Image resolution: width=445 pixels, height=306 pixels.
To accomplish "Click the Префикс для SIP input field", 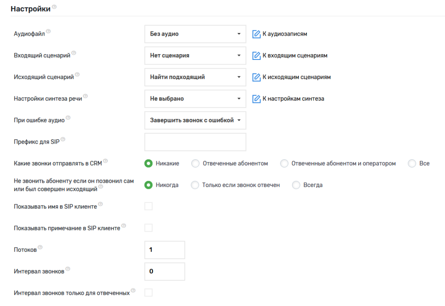I will pyautogui.click(x=195, y=142).
